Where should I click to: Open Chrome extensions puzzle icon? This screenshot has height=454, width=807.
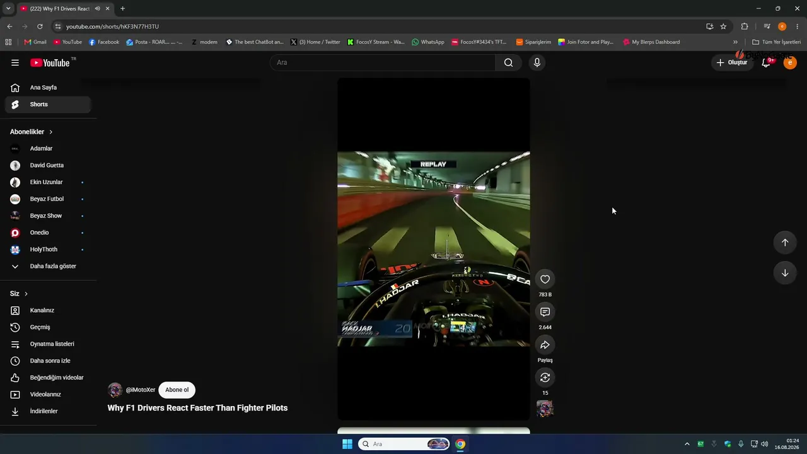coord(745,26)
